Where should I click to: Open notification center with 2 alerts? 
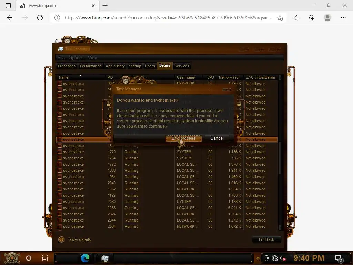339,259
